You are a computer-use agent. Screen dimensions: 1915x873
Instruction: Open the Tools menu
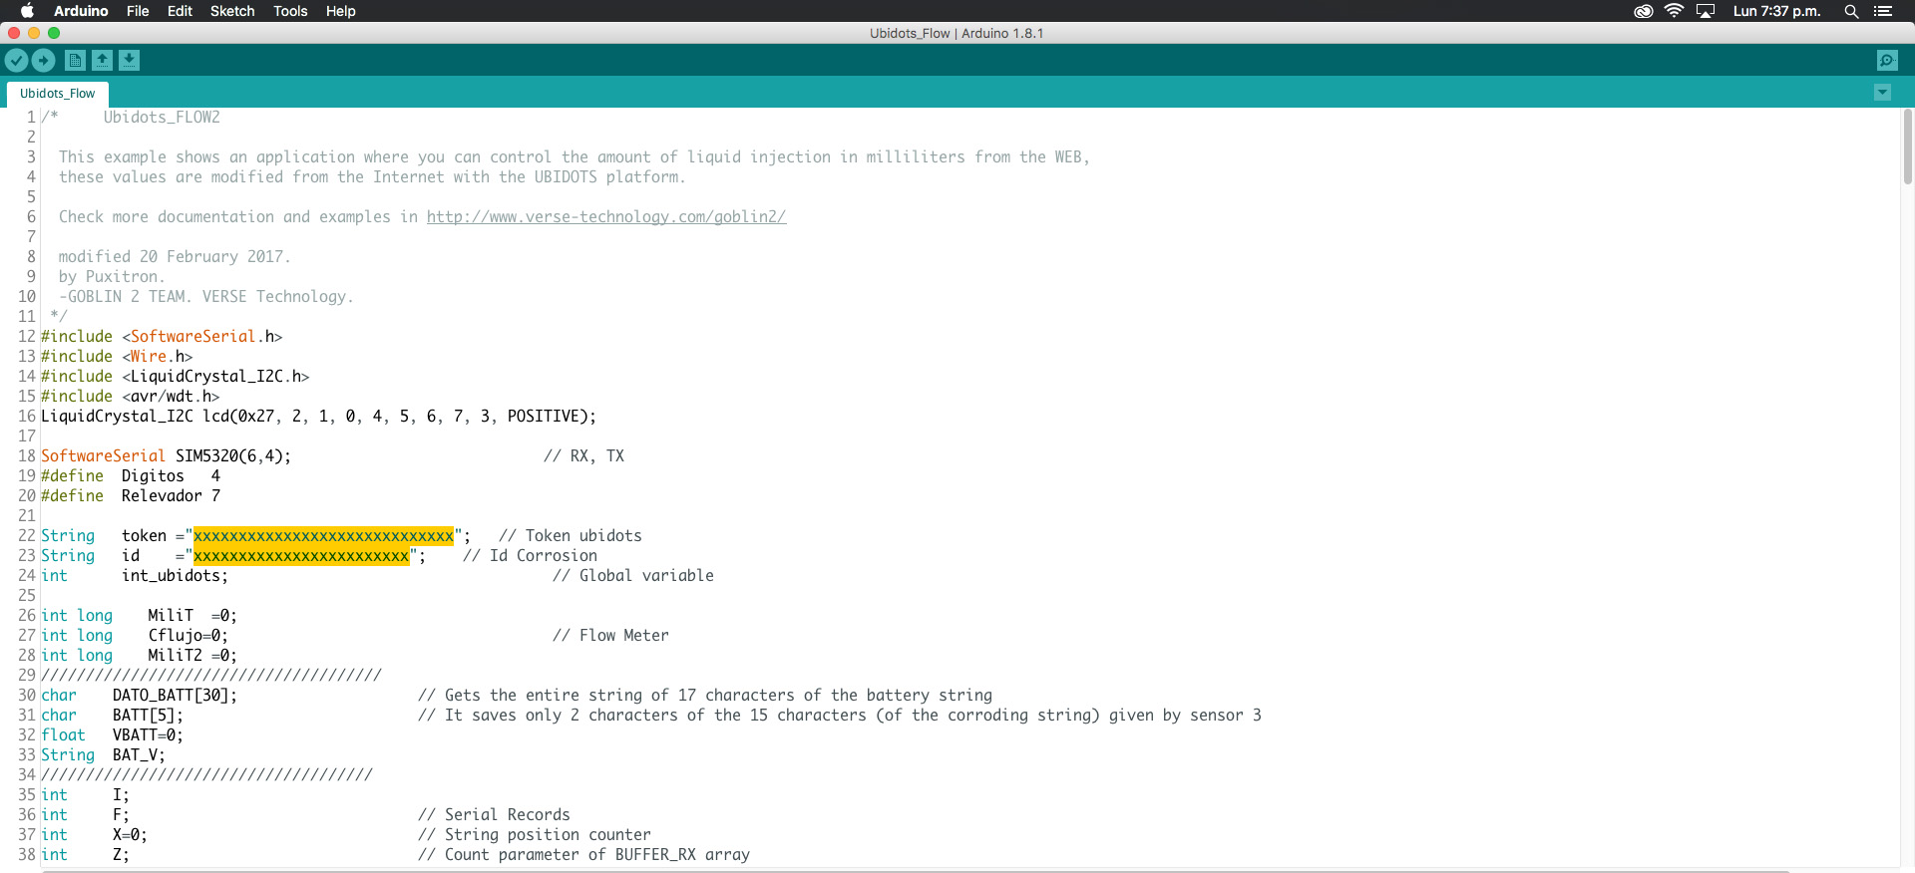(x=290, y=11)
